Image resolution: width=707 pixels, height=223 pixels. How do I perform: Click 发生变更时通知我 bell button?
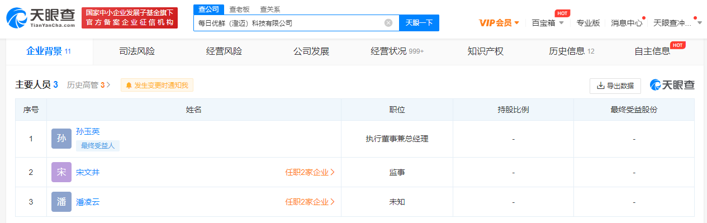pos(157,86)
